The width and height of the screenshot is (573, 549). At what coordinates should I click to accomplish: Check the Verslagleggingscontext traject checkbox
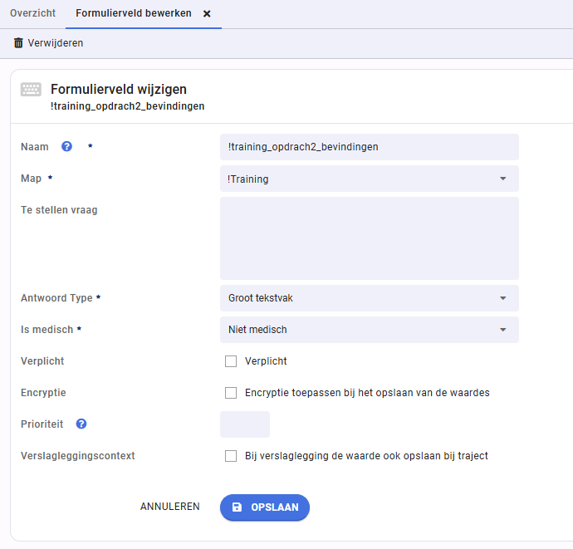tap(231, 456)
